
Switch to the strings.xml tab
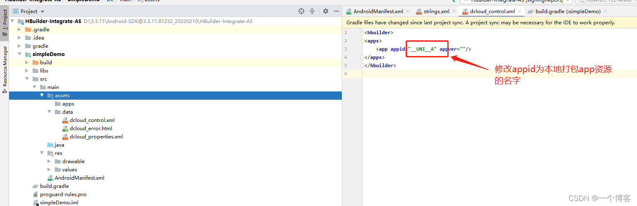[x=436, y=12]
